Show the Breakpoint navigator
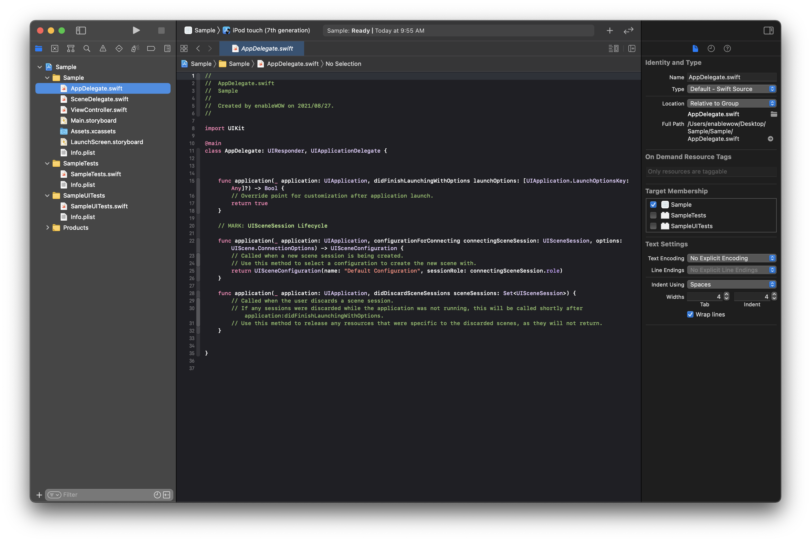Image resolution: width=811 pixels, height=542 pixels. [151, 48]
